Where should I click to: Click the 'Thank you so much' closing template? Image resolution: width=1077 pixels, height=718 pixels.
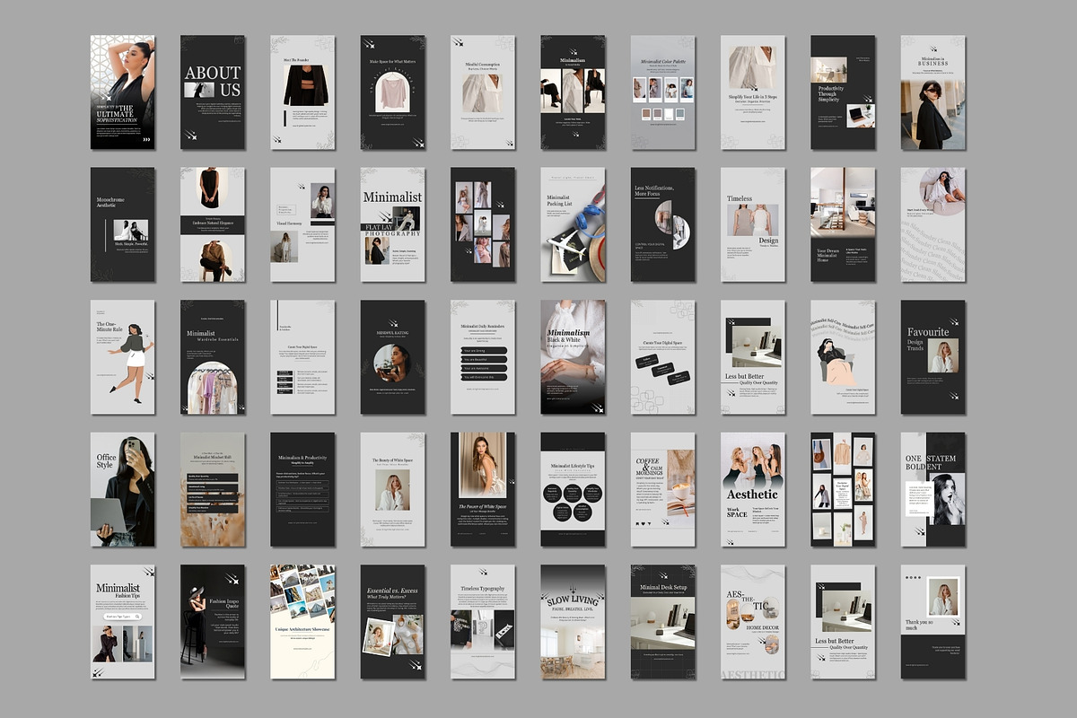pyautogui.click(x=933, y=621)
